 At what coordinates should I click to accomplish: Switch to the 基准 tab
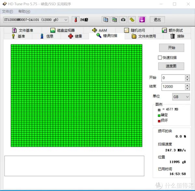click(x=18, y=36)
